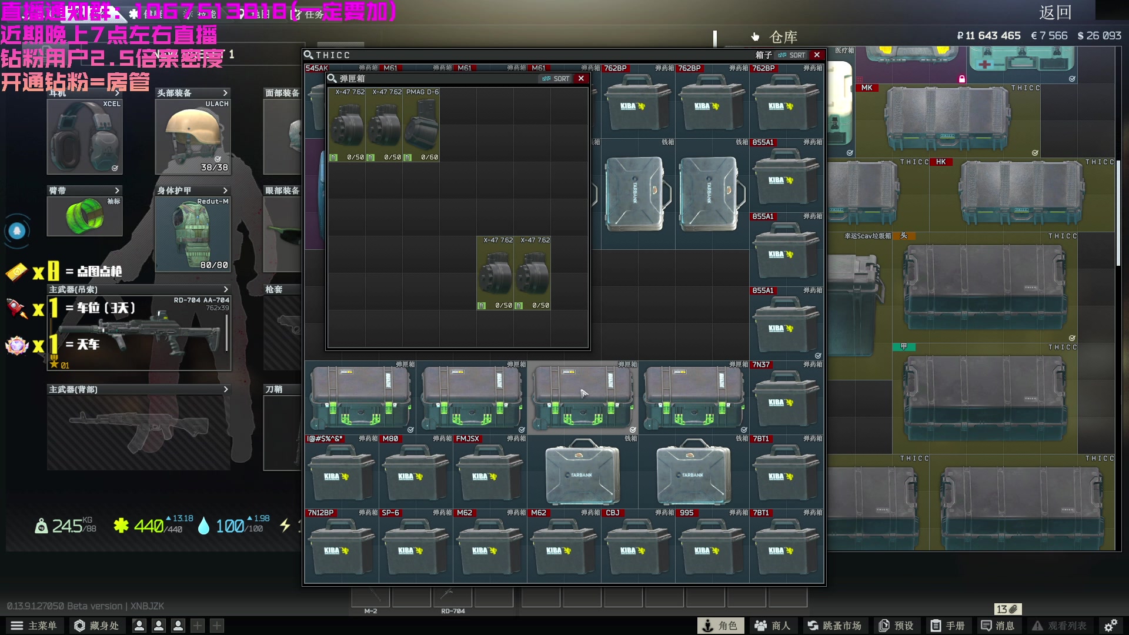This screenshot has width=1129, height=635.
Task: Open the PMAG D-6 magazine
Action: [421, 125]
